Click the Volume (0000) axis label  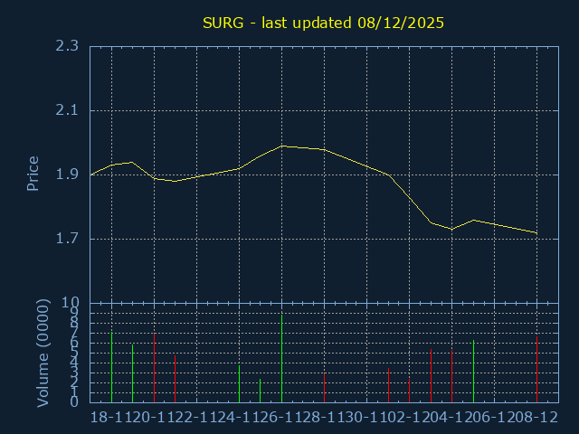point(43,354)
